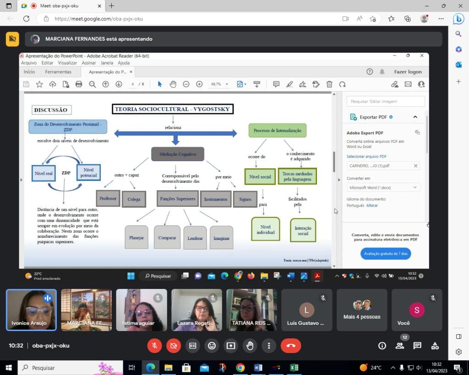The width and height of the screenshot is (469, 375).
Task: Click 'Selecionar arquivo PDF' link in shared Acrobat
Action: pos(366,157)
